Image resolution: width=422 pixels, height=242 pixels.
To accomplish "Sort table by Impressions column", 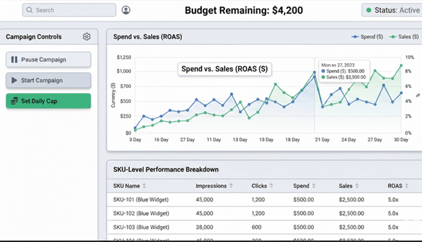I will point(231,186).
